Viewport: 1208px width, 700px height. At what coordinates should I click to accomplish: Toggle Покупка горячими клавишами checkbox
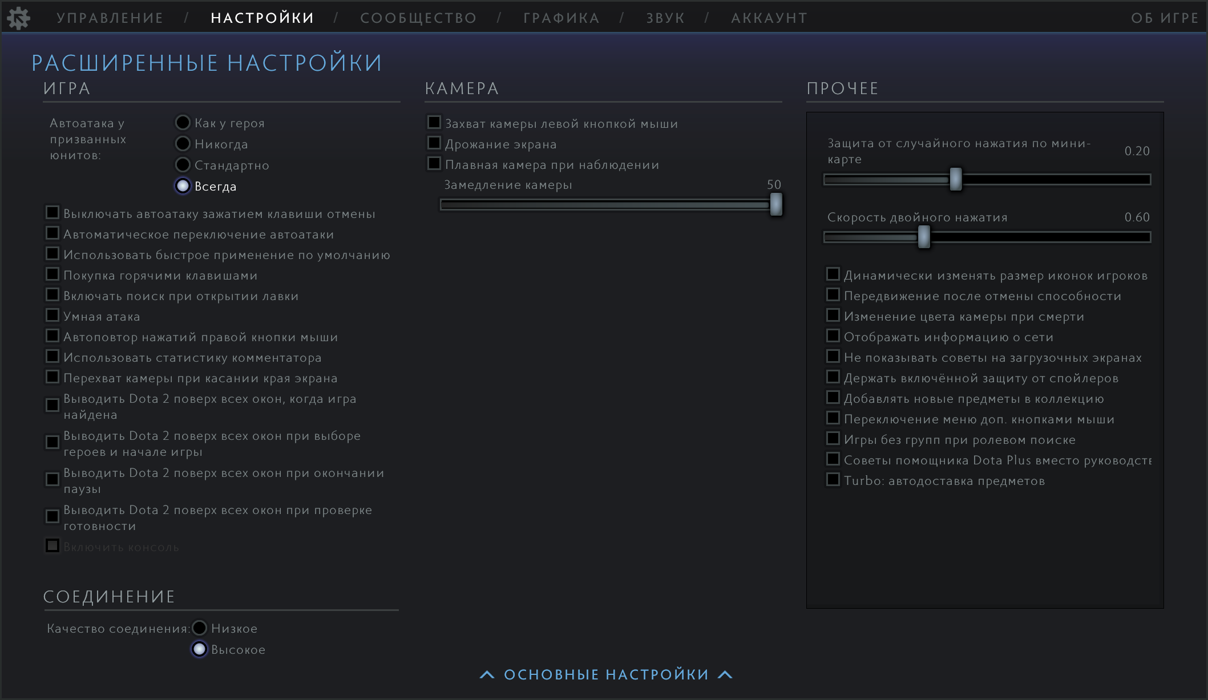[x=52, y=274]
